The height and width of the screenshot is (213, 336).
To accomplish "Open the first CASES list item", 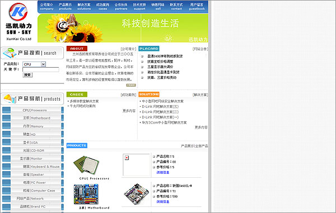I will [x=84, y=101].
